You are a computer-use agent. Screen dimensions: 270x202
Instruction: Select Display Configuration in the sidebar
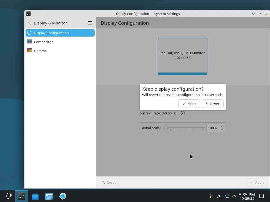click(60, 33)
